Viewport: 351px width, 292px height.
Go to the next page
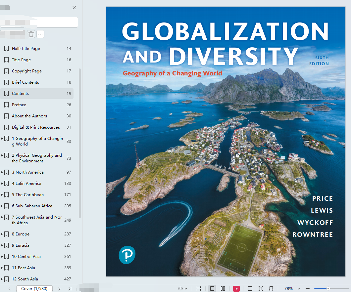point(59,289)
